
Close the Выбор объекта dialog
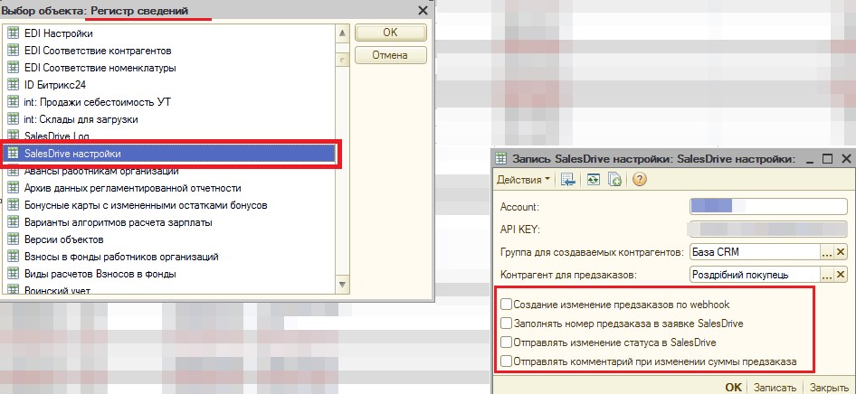pos(423,10)
